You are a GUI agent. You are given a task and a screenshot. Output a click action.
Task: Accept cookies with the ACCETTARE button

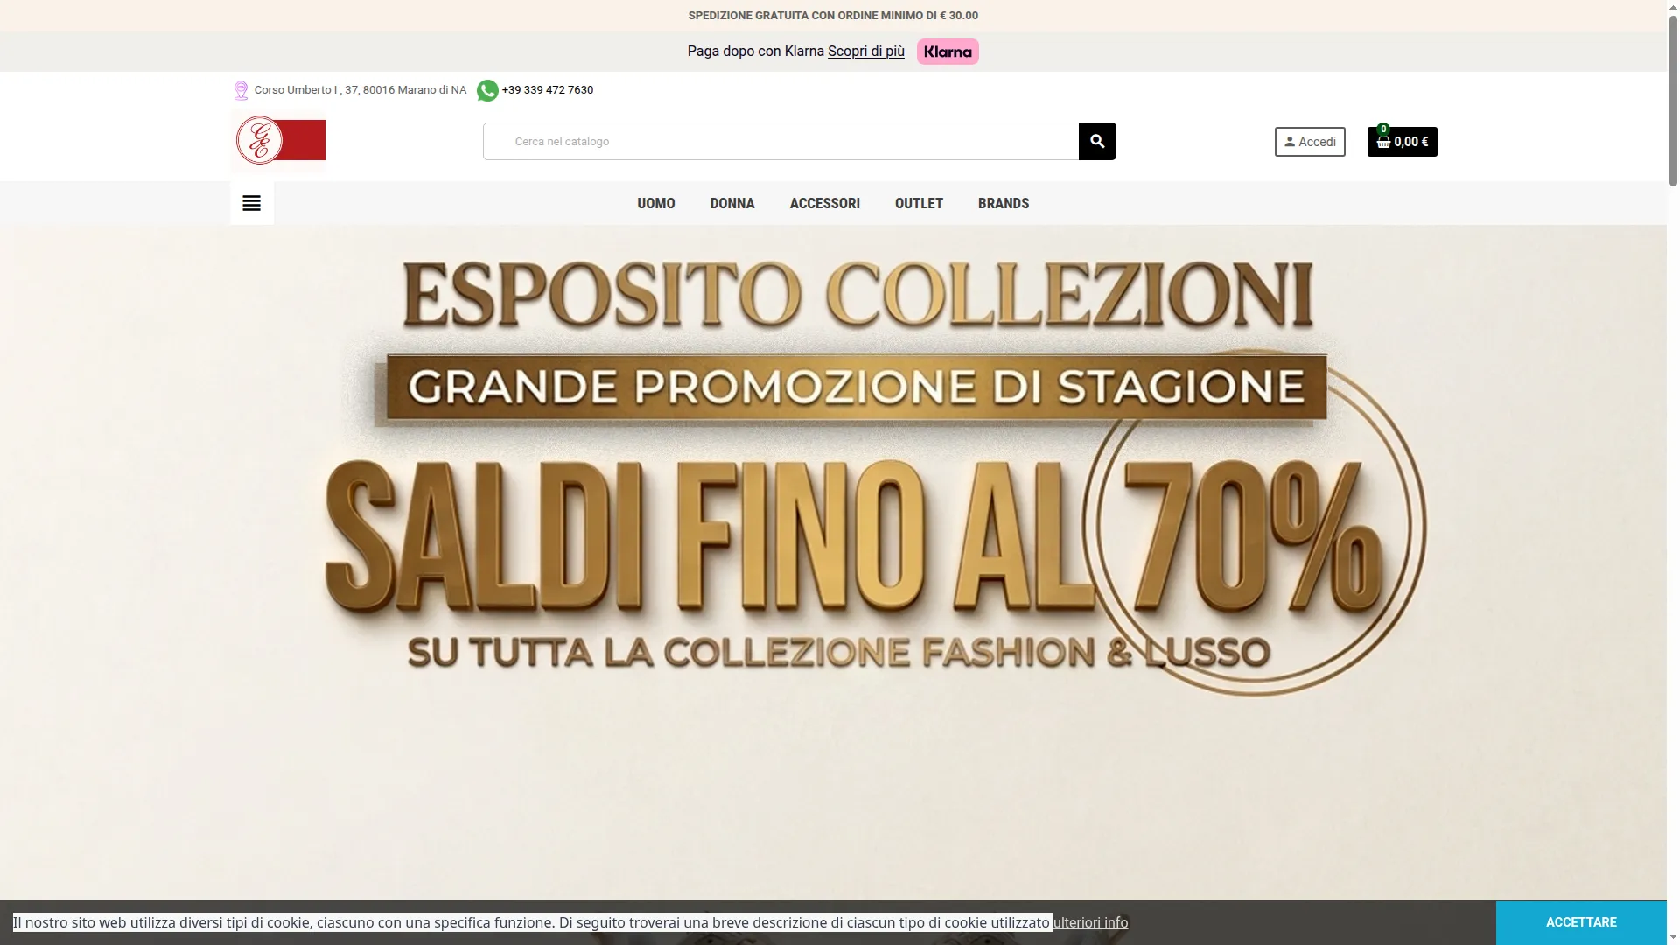[x=1580, y=922]
